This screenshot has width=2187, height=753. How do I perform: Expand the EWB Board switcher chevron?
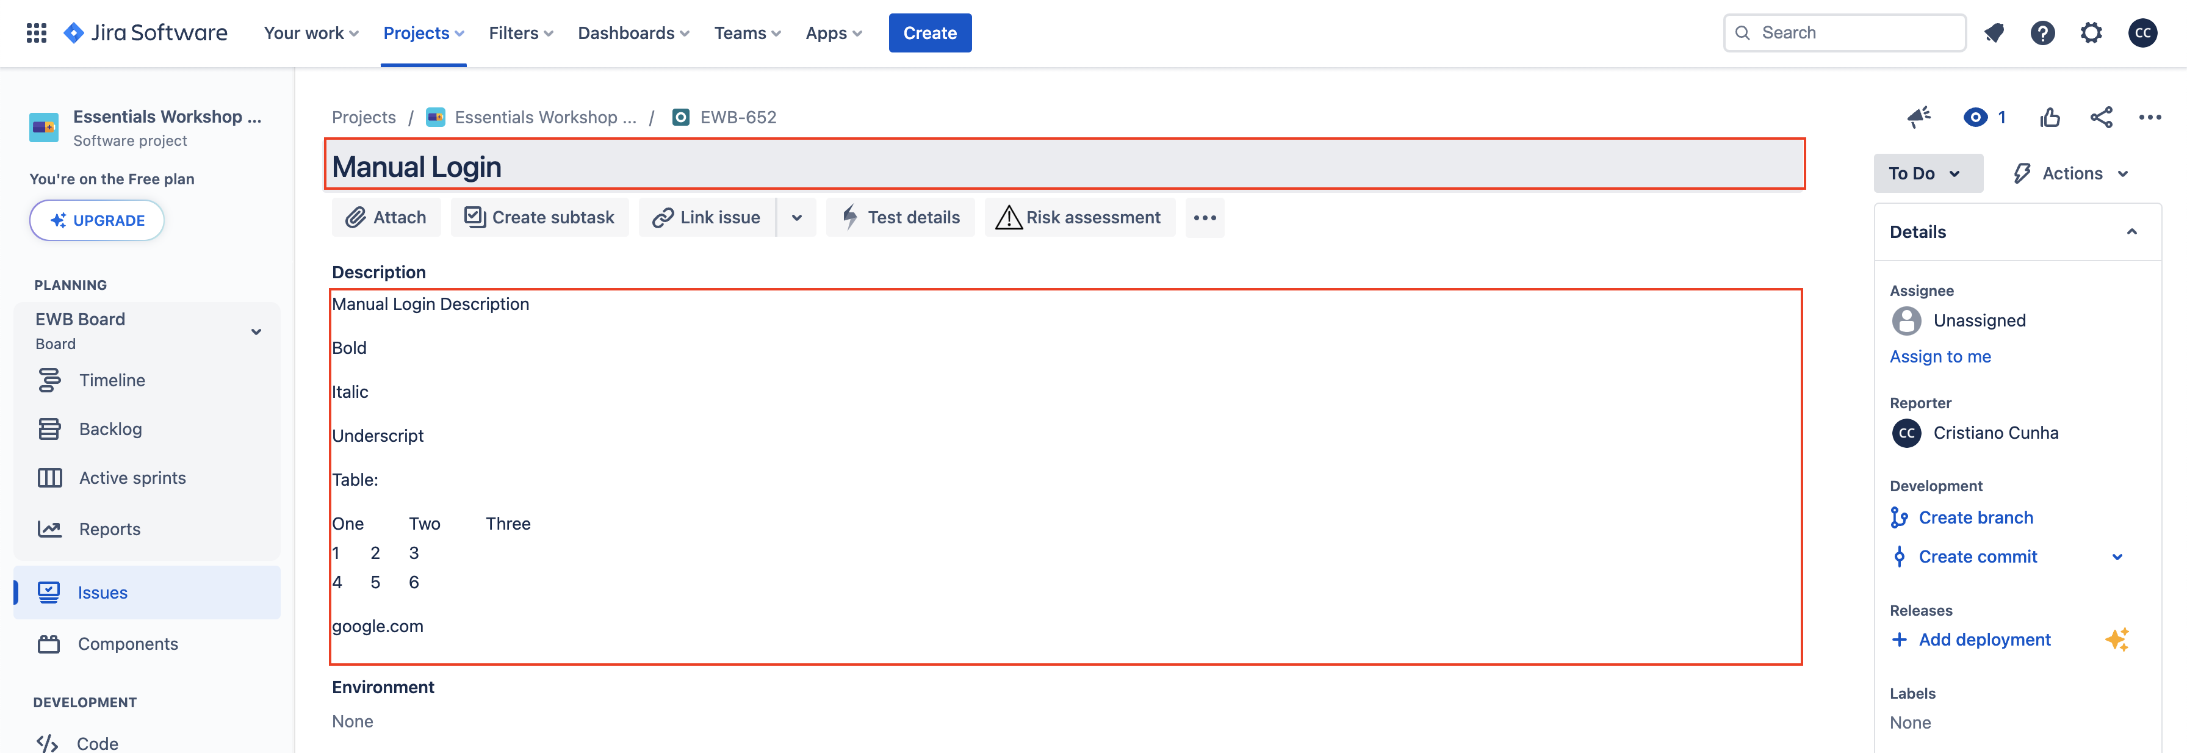256,331
